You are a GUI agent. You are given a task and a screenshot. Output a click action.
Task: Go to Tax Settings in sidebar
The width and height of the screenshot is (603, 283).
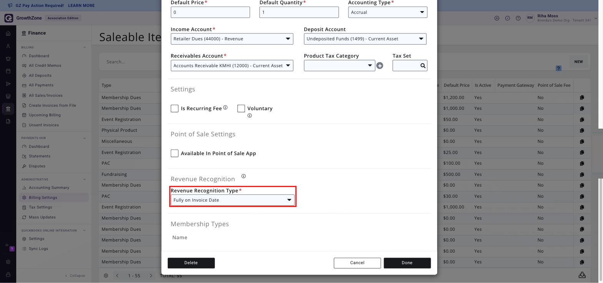40,207
